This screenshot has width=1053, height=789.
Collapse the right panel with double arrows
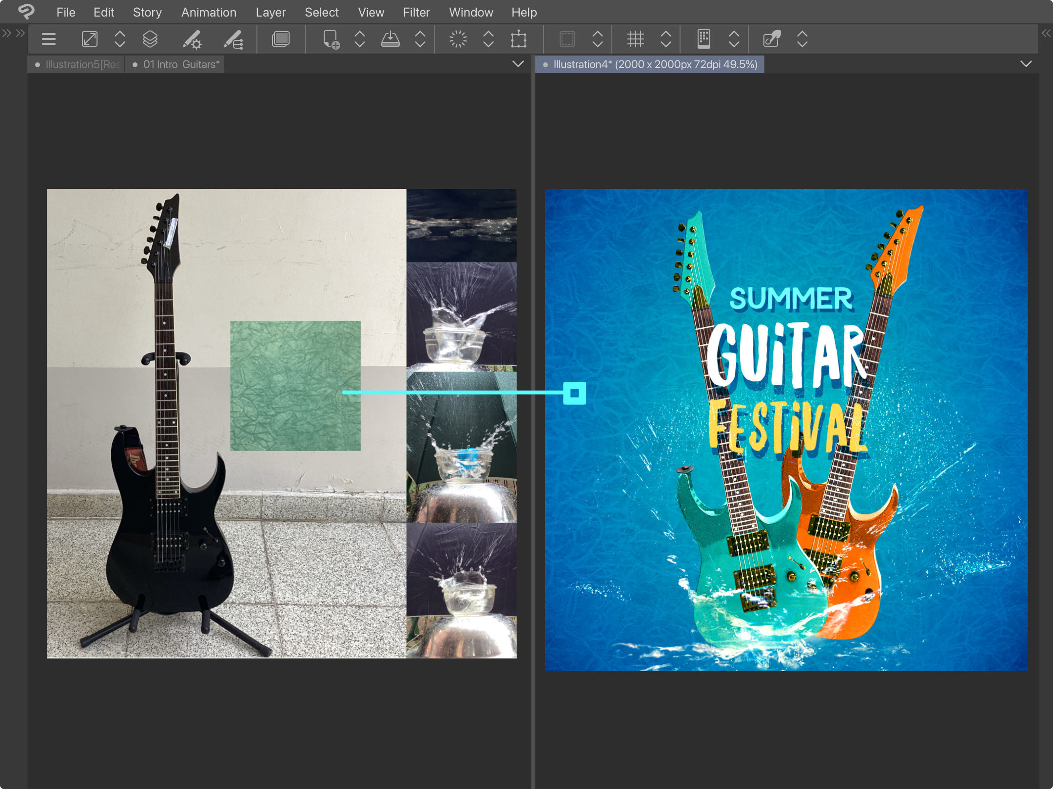pyautogui.click(x=1046, y=33)
